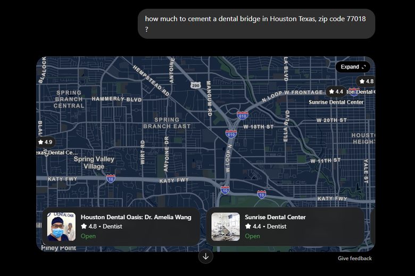Viewport: 415px width, 276px height.
Task: Open Houston Dental Oasis: Dr. Amelia Wang card
Action: [121, 227]
